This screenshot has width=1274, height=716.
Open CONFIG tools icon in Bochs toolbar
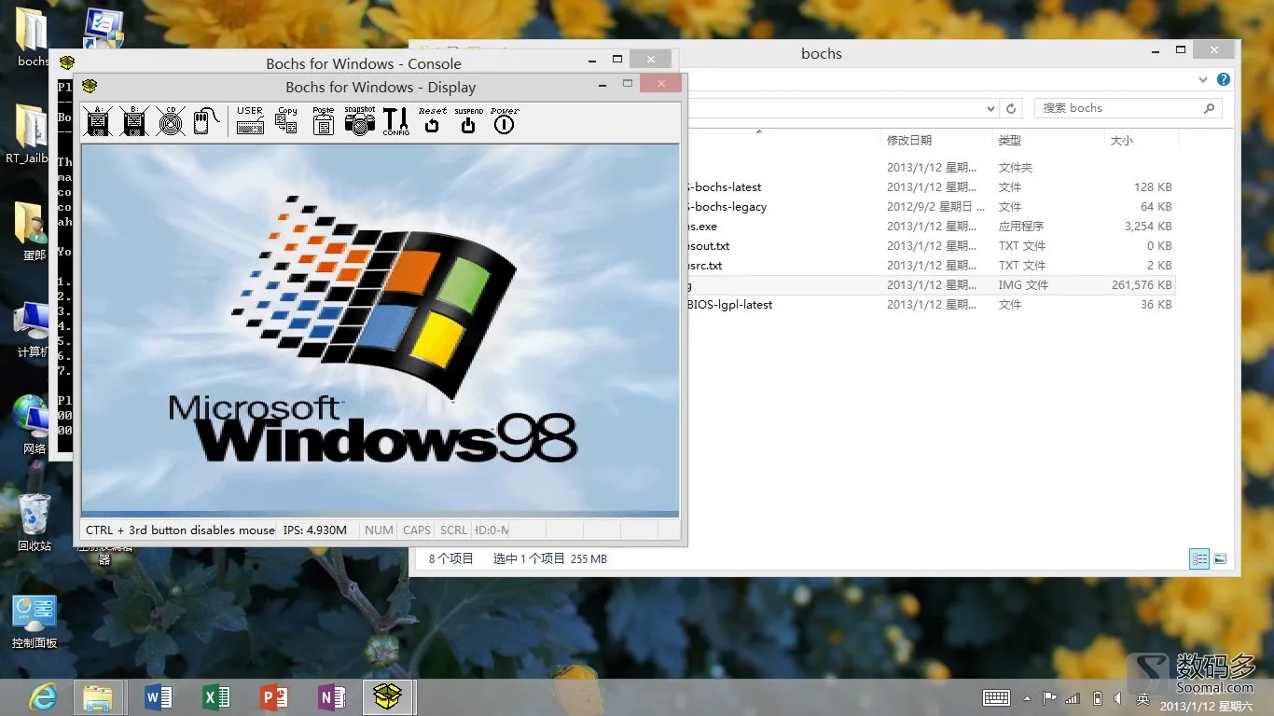[x=395, y=121]
